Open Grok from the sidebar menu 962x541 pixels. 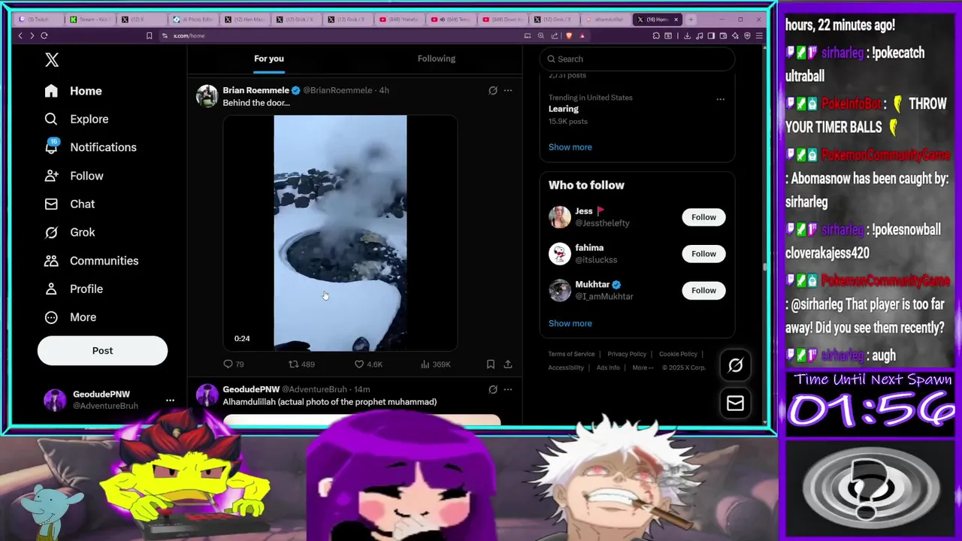pyautogui.click(x=69, y=232)
